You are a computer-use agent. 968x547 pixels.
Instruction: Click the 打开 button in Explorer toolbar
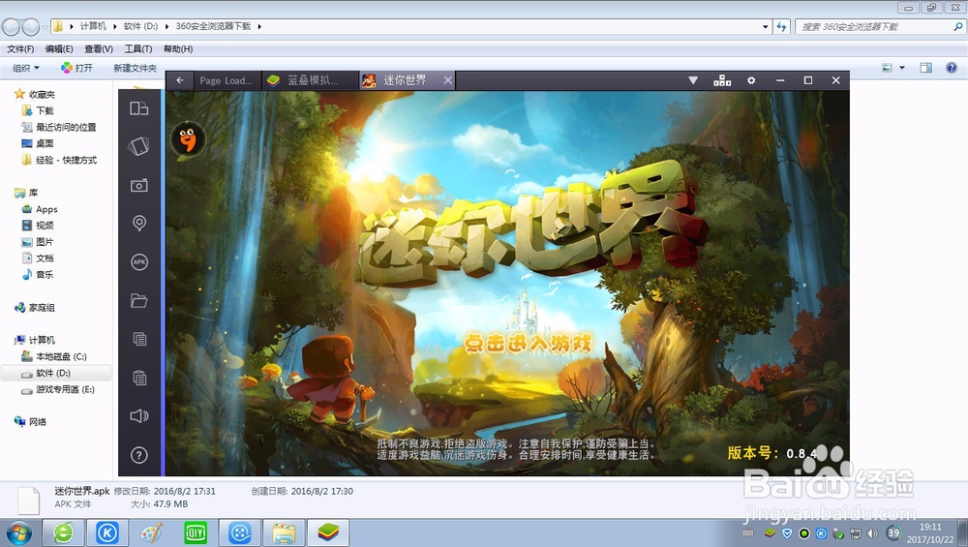[x=76, y=68]
